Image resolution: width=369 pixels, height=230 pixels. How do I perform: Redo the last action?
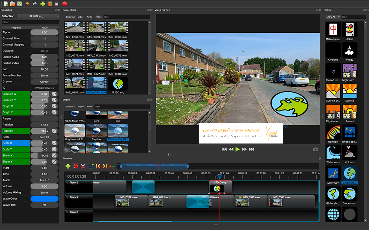[35, 4]
